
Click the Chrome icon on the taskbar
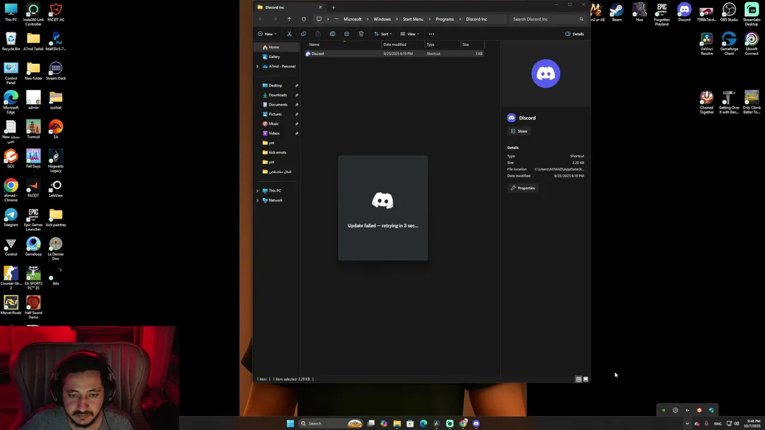(463, 423)
